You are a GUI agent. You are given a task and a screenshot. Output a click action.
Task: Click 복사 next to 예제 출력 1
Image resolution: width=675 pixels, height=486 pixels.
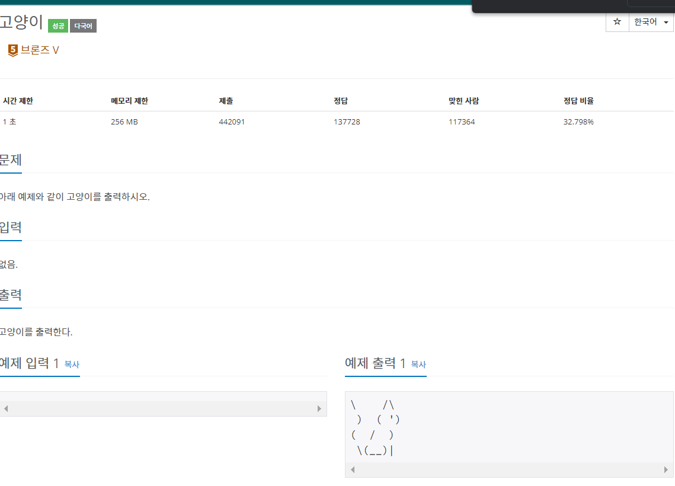(418, 364)
